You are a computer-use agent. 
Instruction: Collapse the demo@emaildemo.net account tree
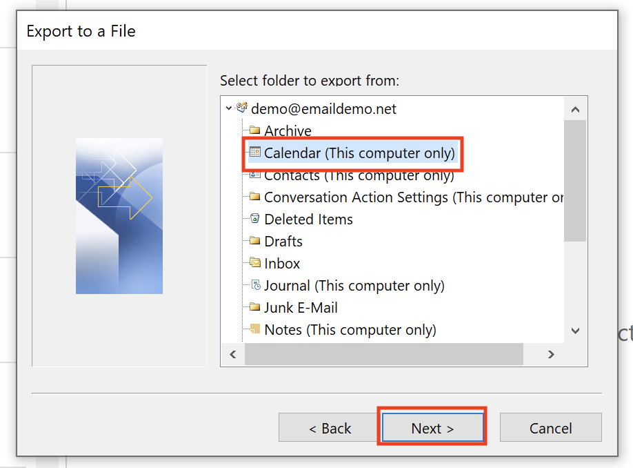228,108
